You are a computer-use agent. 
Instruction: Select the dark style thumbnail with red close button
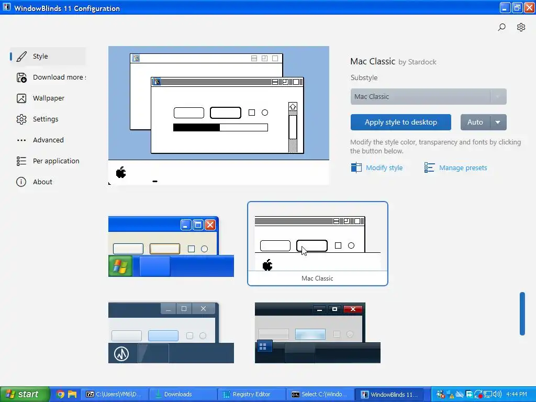tap(318, 333)
